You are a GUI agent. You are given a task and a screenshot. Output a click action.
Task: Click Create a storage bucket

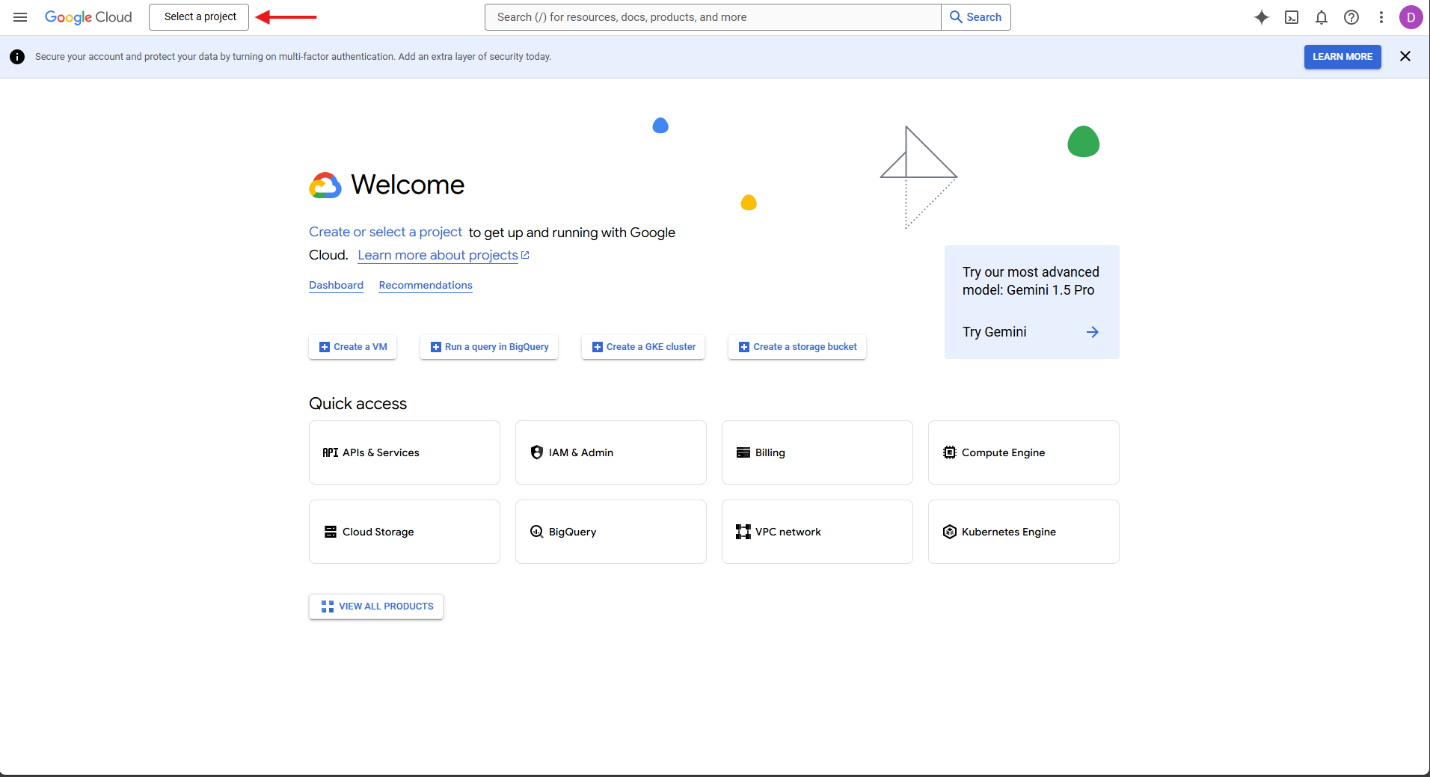point(797,347)
